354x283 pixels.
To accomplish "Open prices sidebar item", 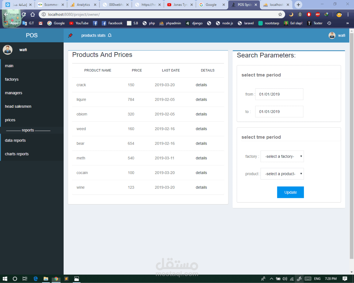I will click(x=32, y=120).
